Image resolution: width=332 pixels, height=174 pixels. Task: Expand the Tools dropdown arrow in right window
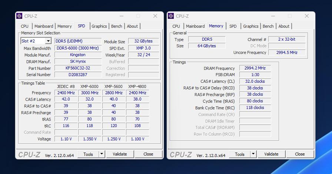pyautogui.click(x=253, y=154)
